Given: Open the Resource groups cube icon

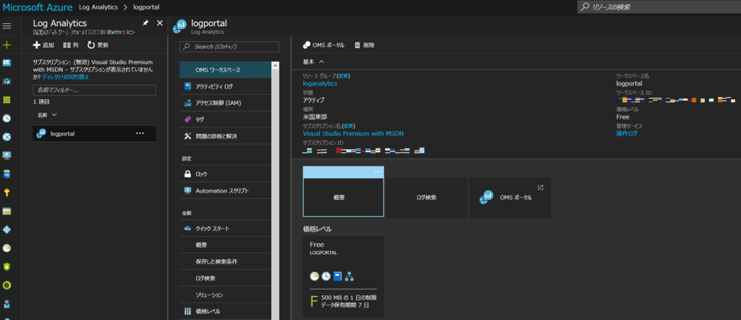Looking at the screenshot, I should click(7, 81).
